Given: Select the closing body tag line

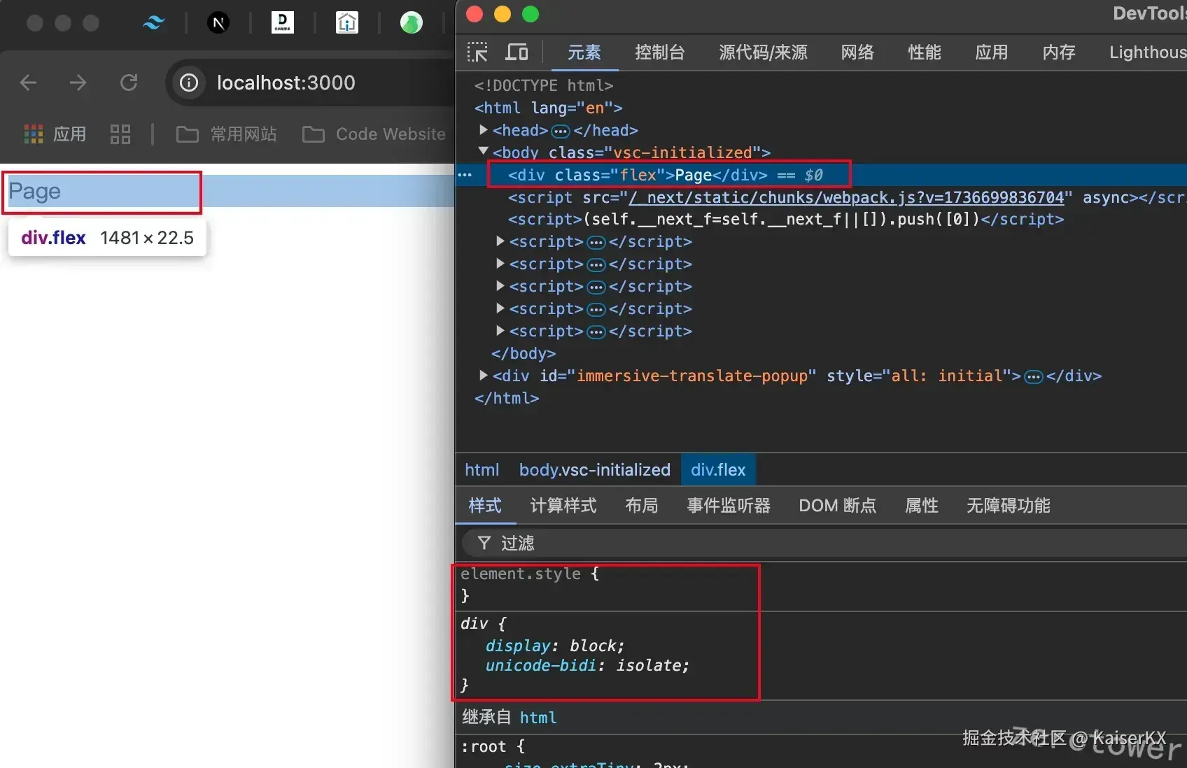Looking at the screenshot, I should [x=524, y=354].
